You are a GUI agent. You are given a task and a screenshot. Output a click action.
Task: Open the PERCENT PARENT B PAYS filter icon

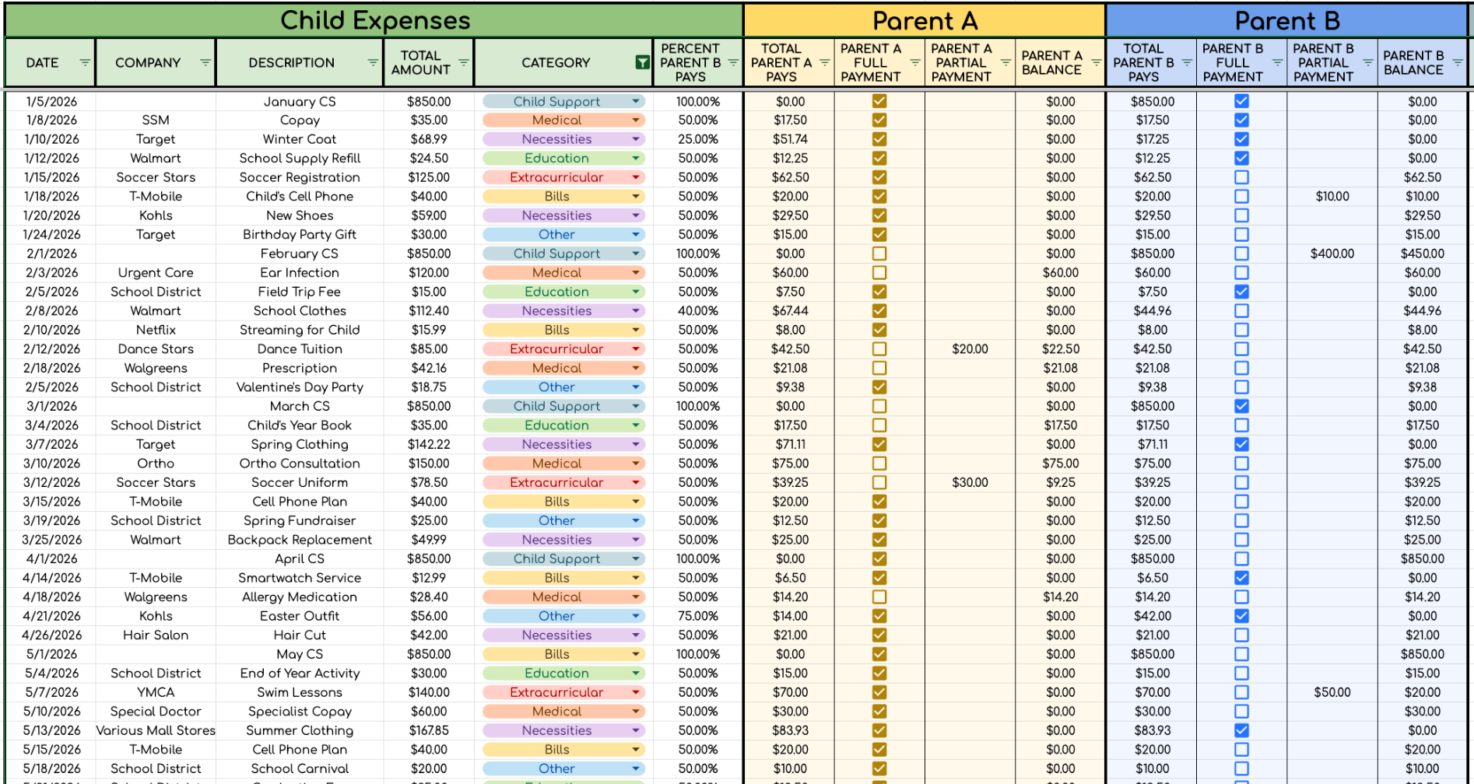[x=733, y=62]
